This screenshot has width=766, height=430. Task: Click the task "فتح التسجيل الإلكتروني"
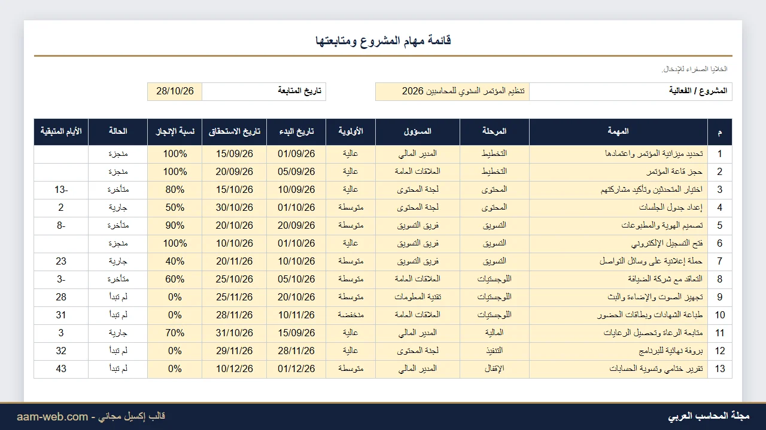618,244
